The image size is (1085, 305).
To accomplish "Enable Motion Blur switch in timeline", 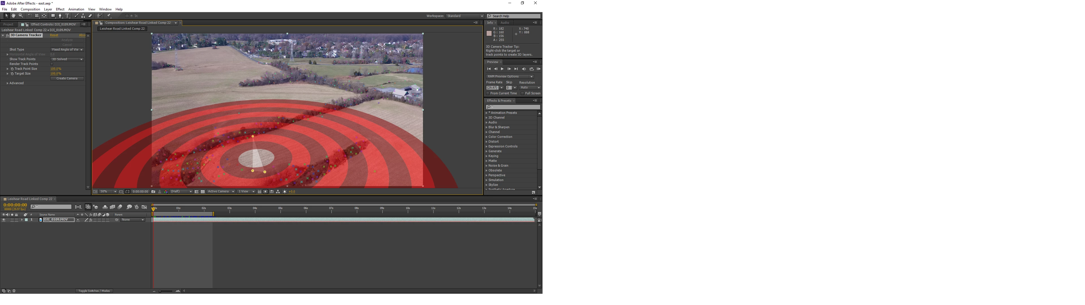I will pos(120,207).
